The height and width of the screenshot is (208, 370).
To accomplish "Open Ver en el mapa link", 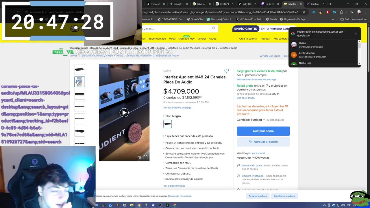I will [x=246, y=98].
